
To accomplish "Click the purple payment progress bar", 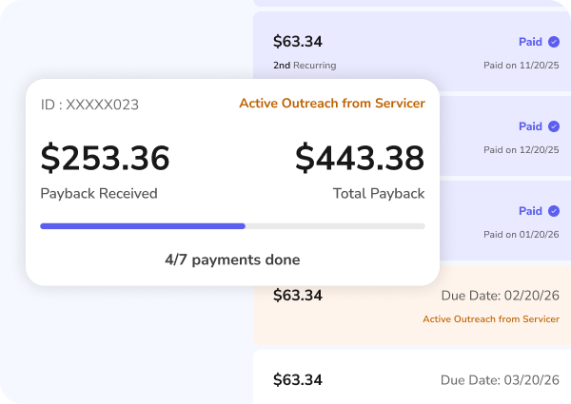I will (x=143, y=226).
